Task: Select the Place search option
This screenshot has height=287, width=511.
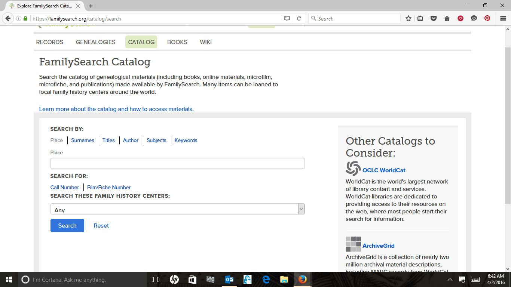Action: tap(57, 141)
